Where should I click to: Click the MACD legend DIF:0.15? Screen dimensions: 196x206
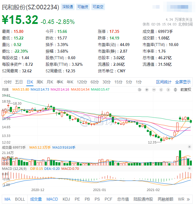[37, 169]
